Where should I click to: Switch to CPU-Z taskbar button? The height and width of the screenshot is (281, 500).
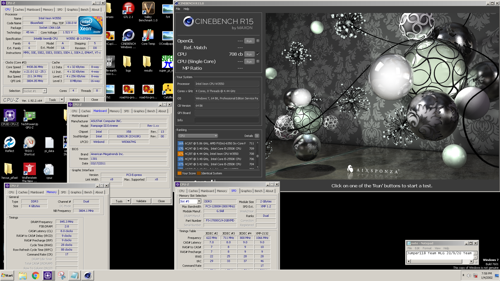tap(48, 276)
